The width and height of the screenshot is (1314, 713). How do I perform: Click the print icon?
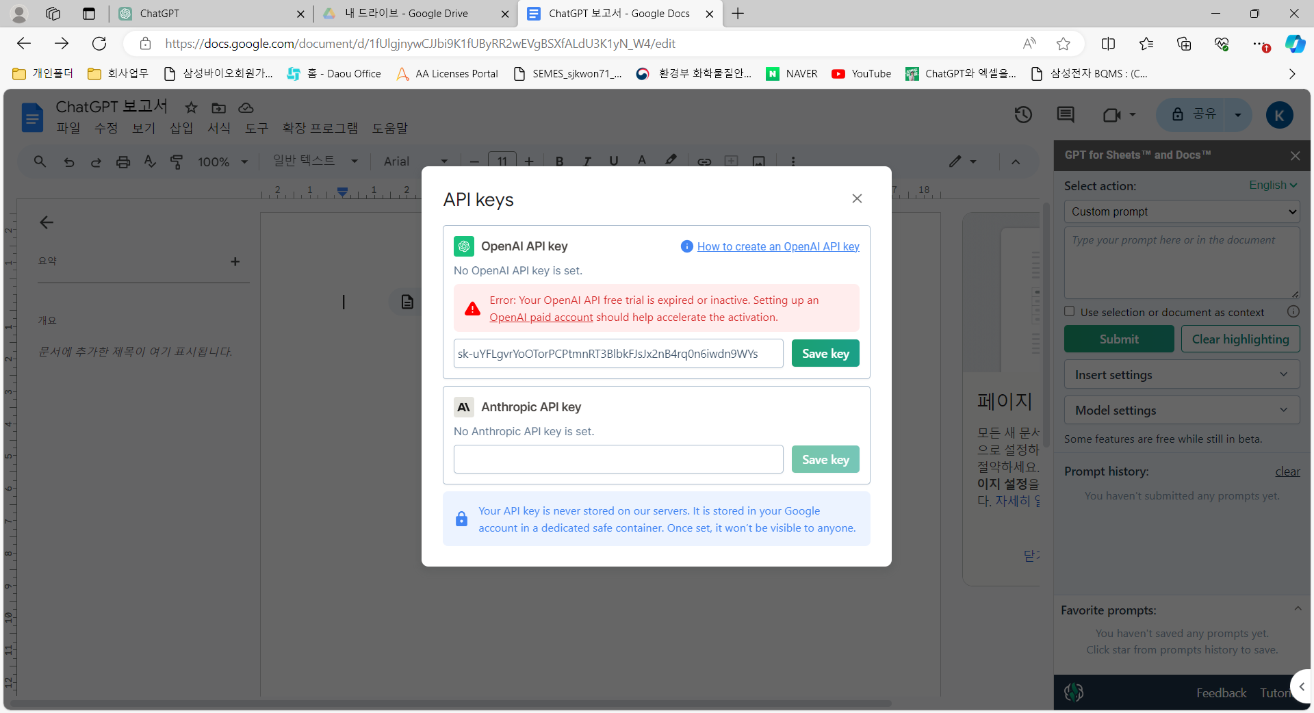point(123,162)
